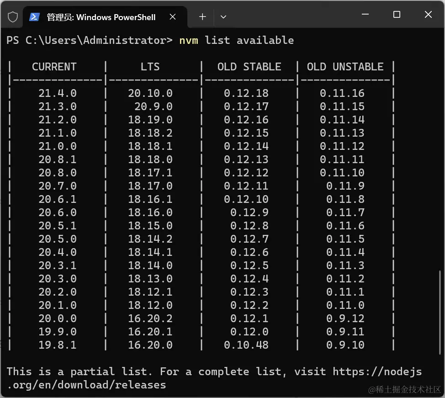This screenshot has width=445, height=398.
Task: Click LTS version 18.16.0
Action: pos(150,212)
